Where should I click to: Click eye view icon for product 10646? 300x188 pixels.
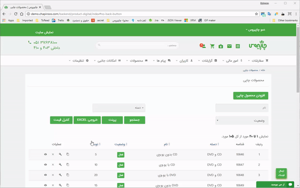click(x=45, y=154)
